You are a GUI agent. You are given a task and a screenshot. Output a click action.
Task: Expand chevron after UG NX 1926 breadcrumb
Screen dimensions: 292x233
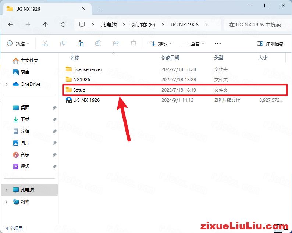206,25
